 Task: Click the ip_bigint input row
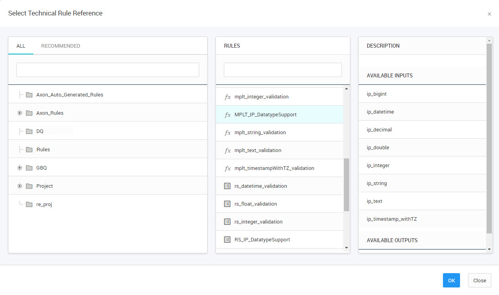(x=422, y=94)
